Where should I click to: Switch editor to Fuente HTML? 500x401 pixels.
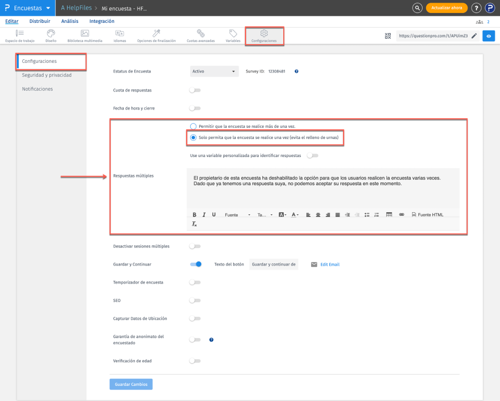point(427,215)
